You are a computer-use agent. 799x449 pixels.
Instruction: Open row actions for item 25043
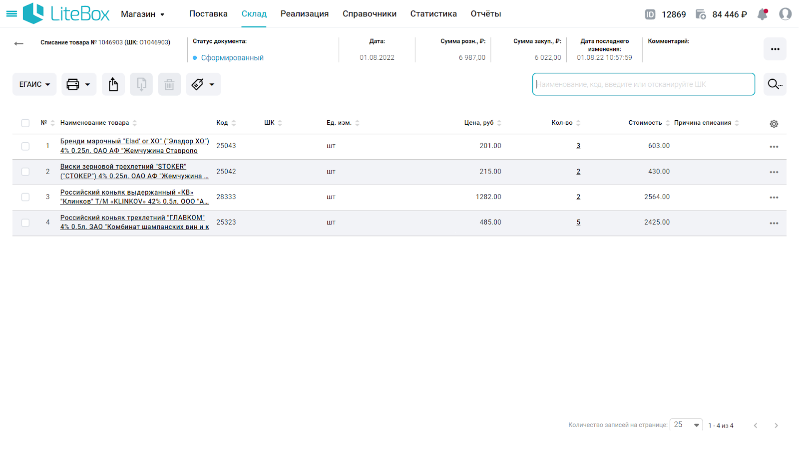point(774,147)
